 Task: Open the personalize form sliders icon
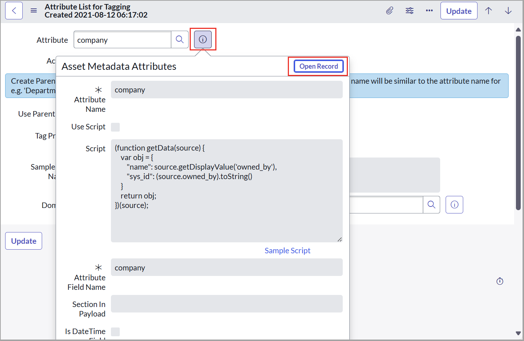[x=409, y=11]
